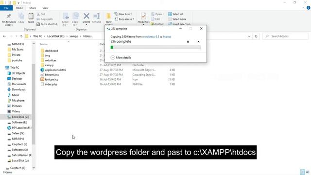This screenshot has height=175, width=311.
Task: Click Invert selection in ribbon
Action: pyautogui.click(x=179, y=24)
